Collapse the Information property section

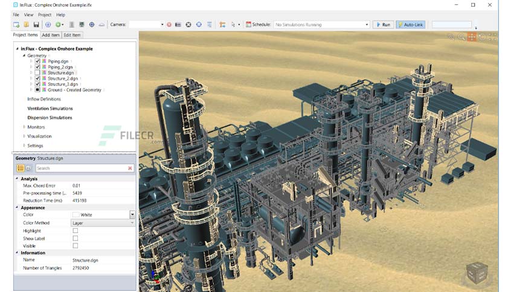[17, 252]
